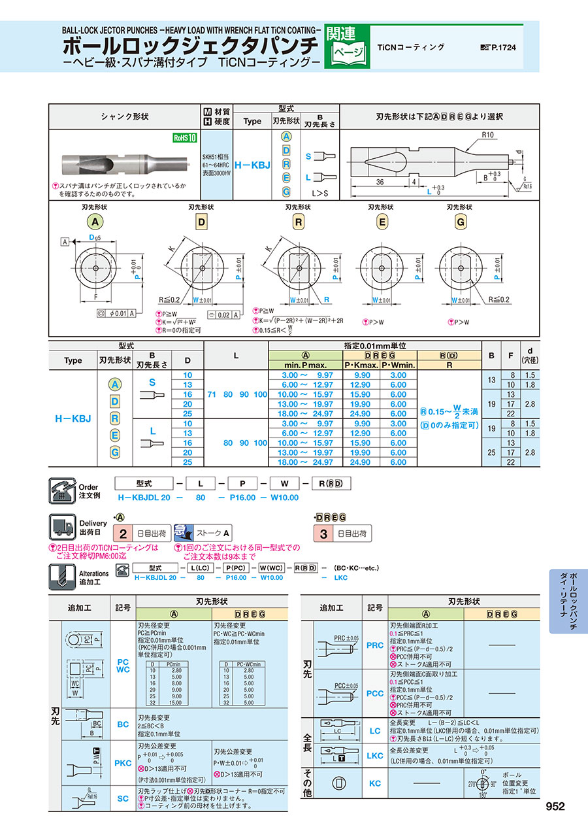Click the PRC alteration code
The image size is (588, 831).
tap(374, 645)
